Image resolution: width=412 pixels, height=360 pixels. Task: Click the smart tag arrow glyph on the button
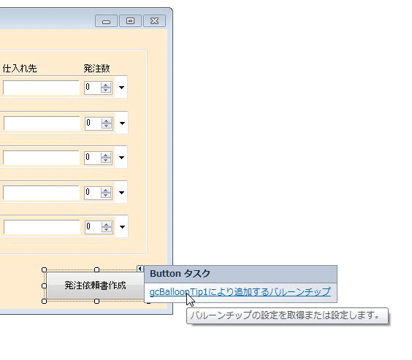coord(140,269)
